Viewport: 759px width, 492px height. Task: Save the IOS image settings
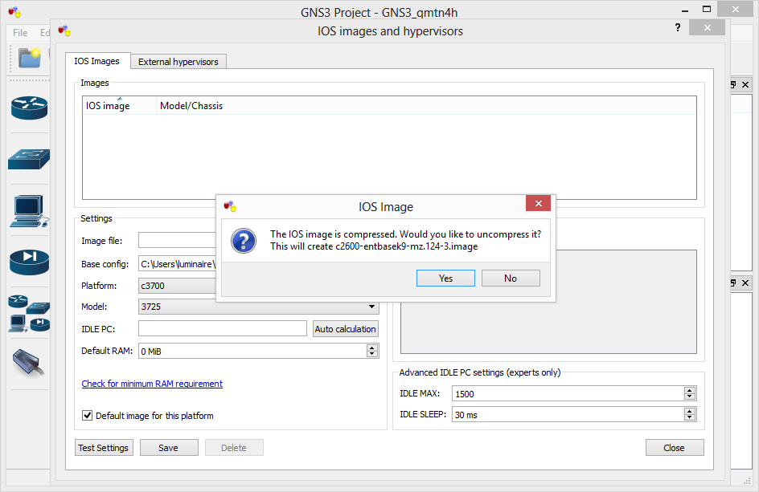(x=169, y=448)
